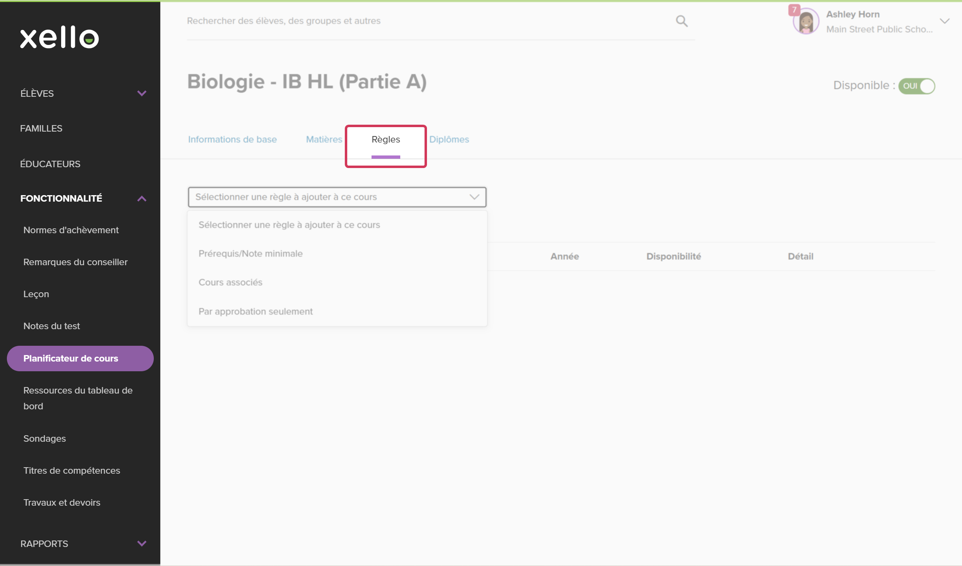Click the FONCTIONNALITÉ heading

[61, 198]
